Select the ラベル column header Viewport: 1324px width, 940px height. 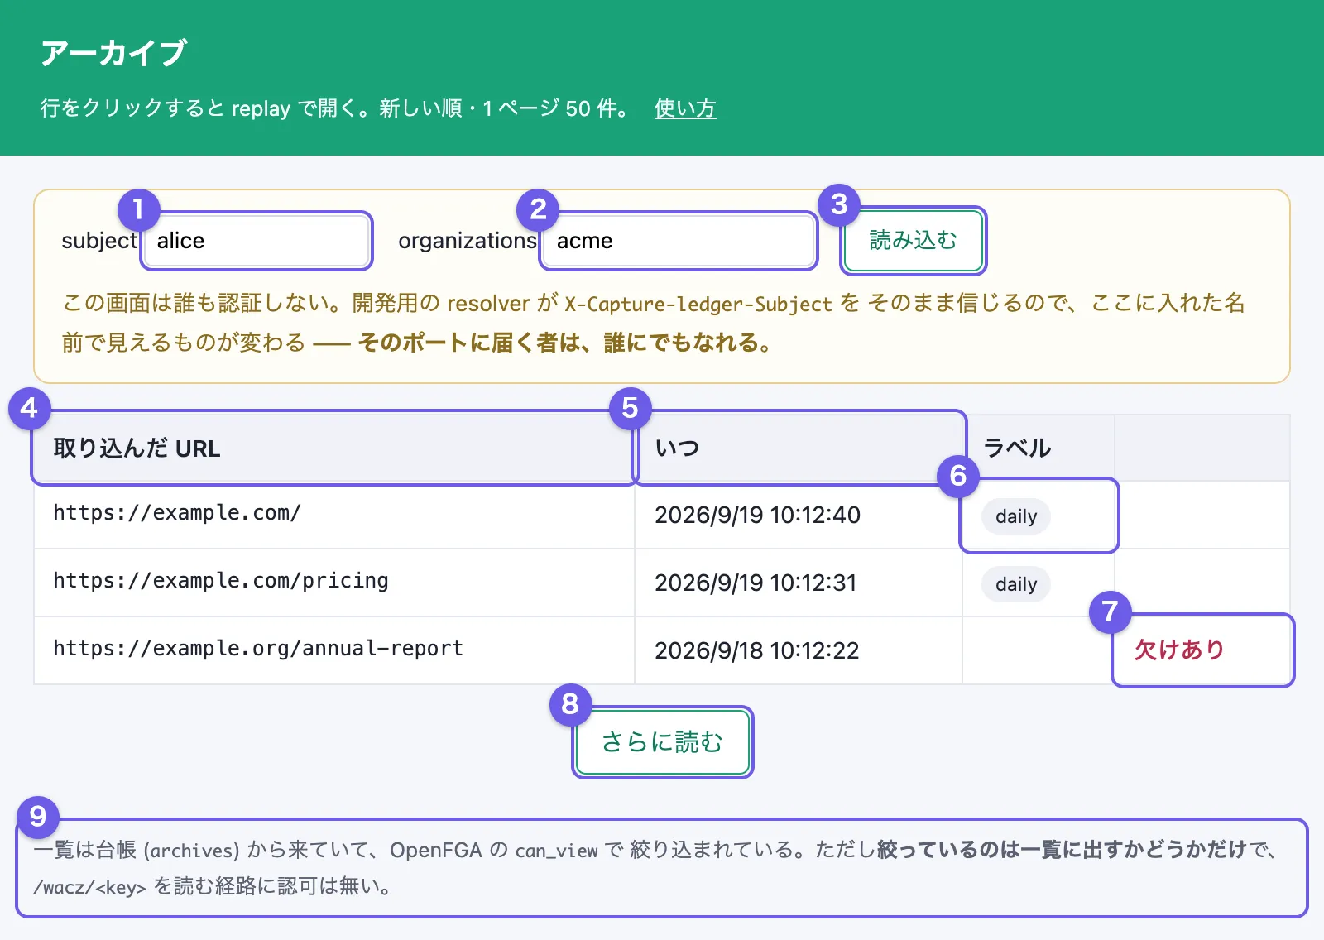(1038, 448)
